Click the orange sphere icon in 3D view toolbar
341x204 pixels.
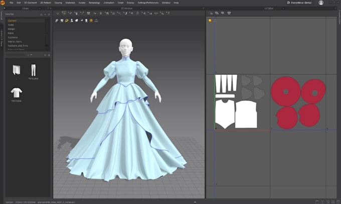[91, 21]
